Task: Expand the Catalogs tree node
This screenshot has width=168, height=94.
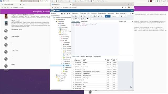Action: [x=58, y=25]
